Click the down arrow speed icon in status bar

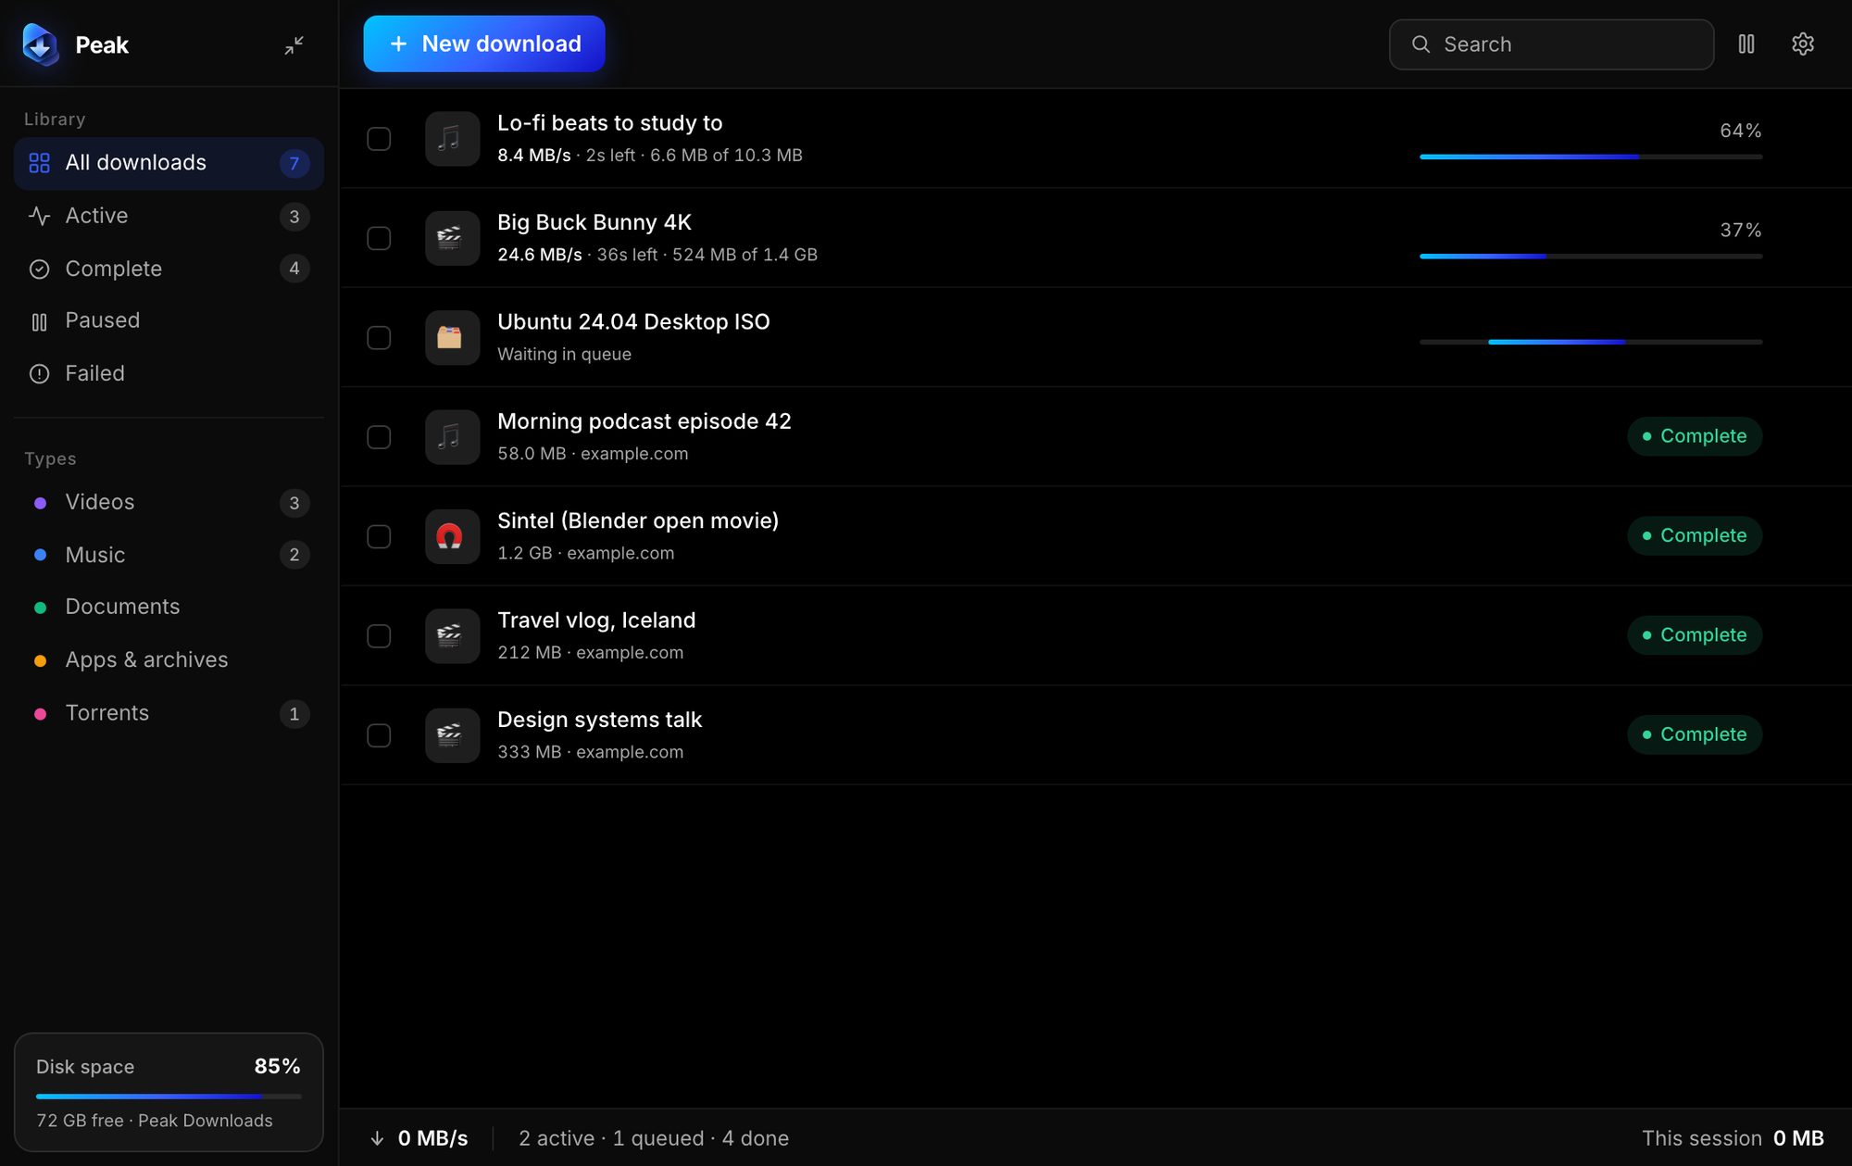377,1138
